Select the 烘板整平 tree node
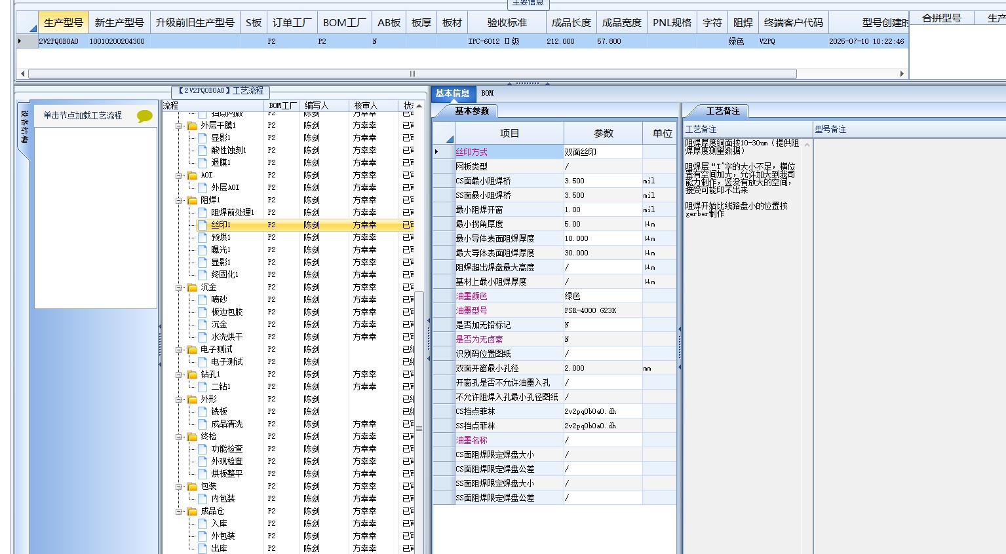This screenshot has height=554, width=1006. (x=227, y=473)
